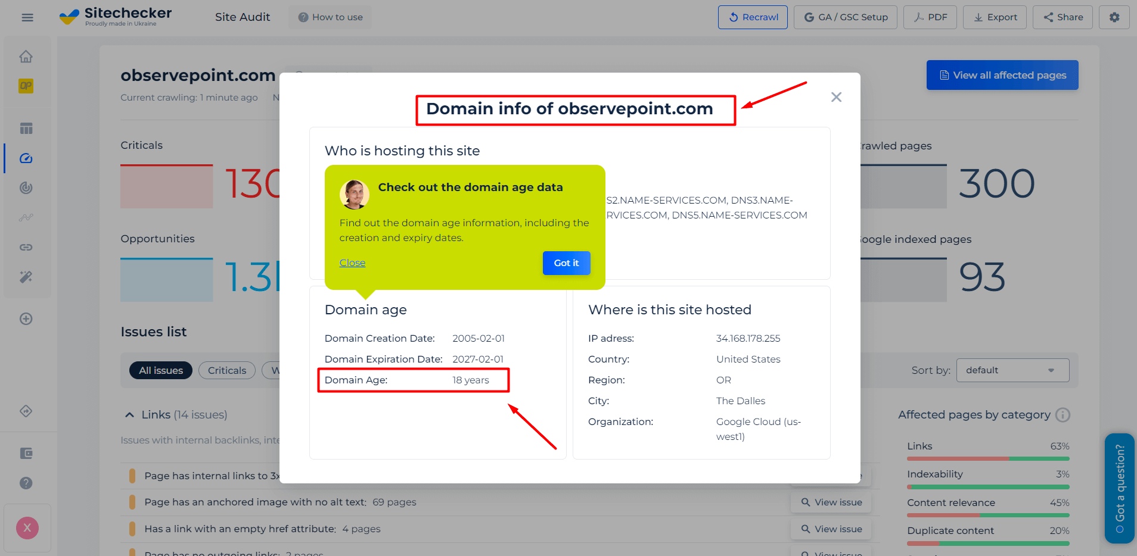Open the help question mark sidebar icon
Image resolution: width=1137 pixels, height=556 pixels.
26,483
